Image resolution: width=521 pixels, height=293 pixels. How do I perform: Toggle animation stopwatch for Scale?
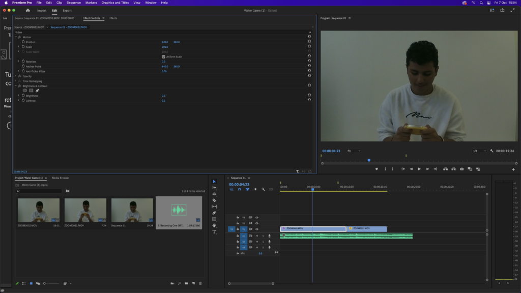pyautogui.click(x=23, y=47)
